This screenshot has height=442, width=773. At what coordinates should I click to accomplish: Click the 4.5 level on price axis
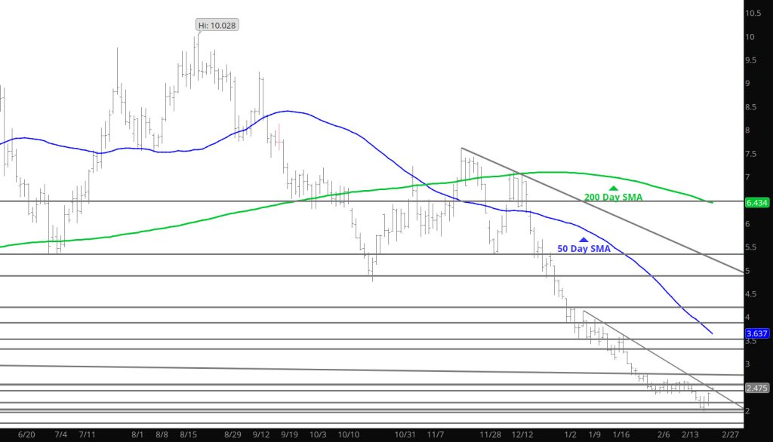[x=750, y=294]
